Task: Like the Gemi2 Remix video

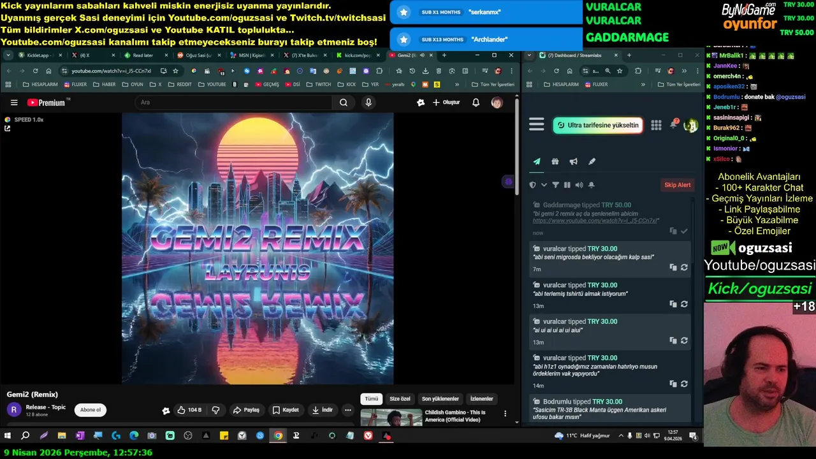Action: click(189, 410)
